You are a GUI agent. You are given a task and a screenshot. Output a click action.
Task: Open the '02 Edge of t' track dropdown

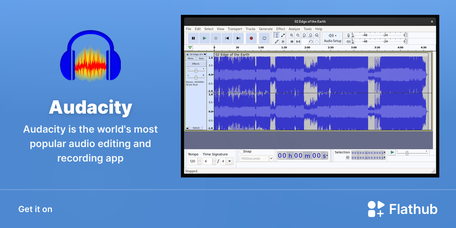[198, 54]
